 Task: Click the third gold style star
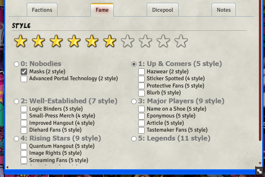click(56, 41)
